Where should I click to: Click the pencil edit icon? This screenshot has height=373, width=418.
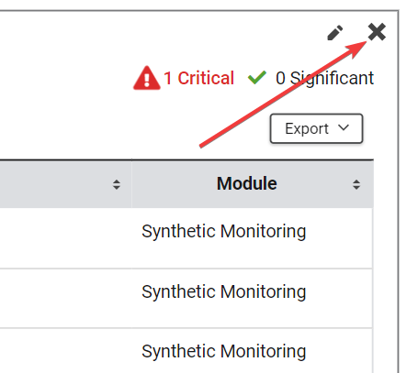click(x=335, y=33)
